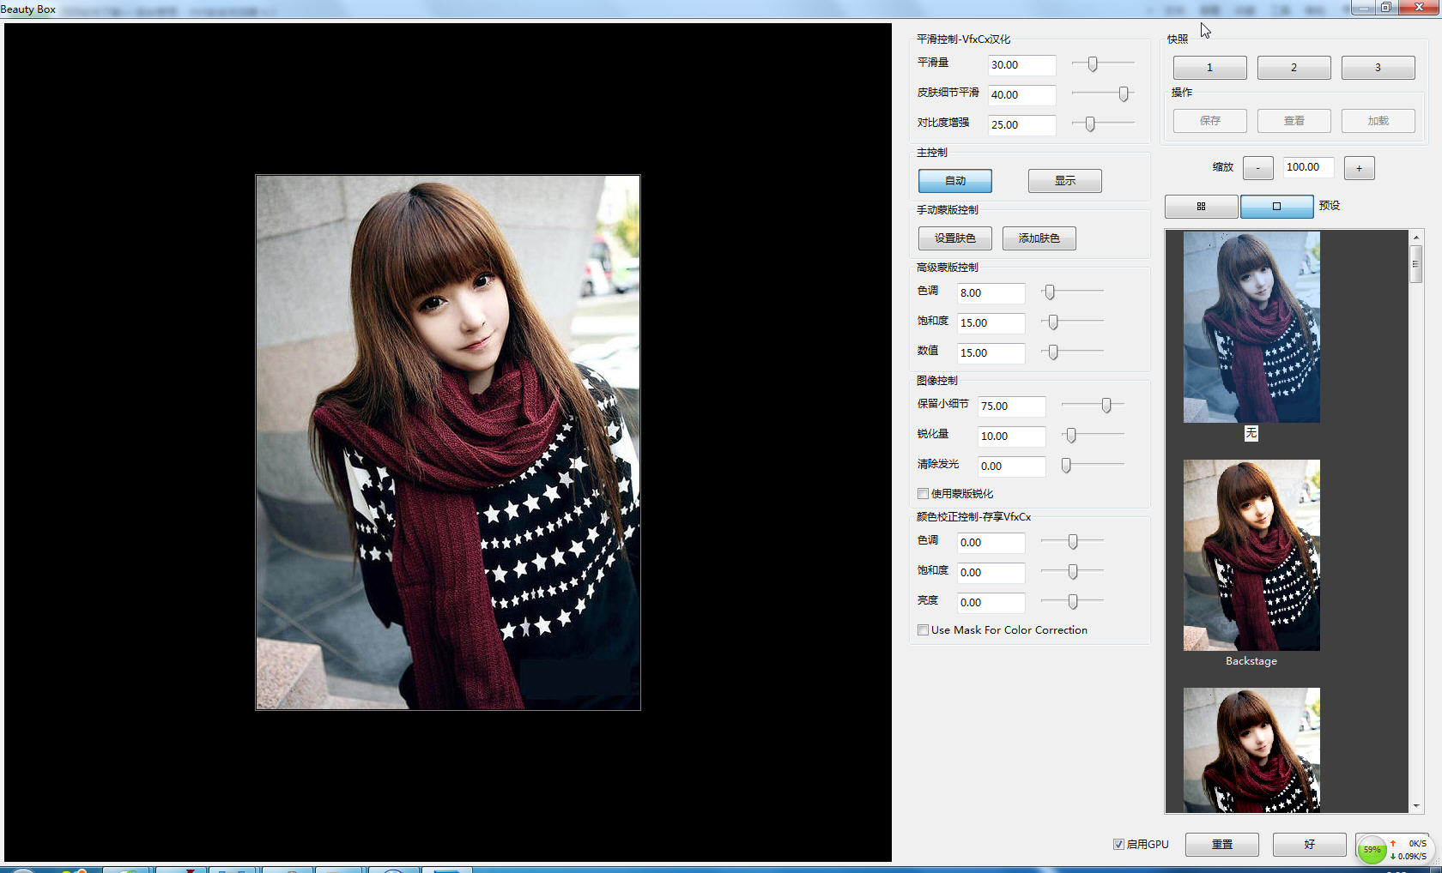
Task: Zoom out using the minus button
Action: [1257, 167]
